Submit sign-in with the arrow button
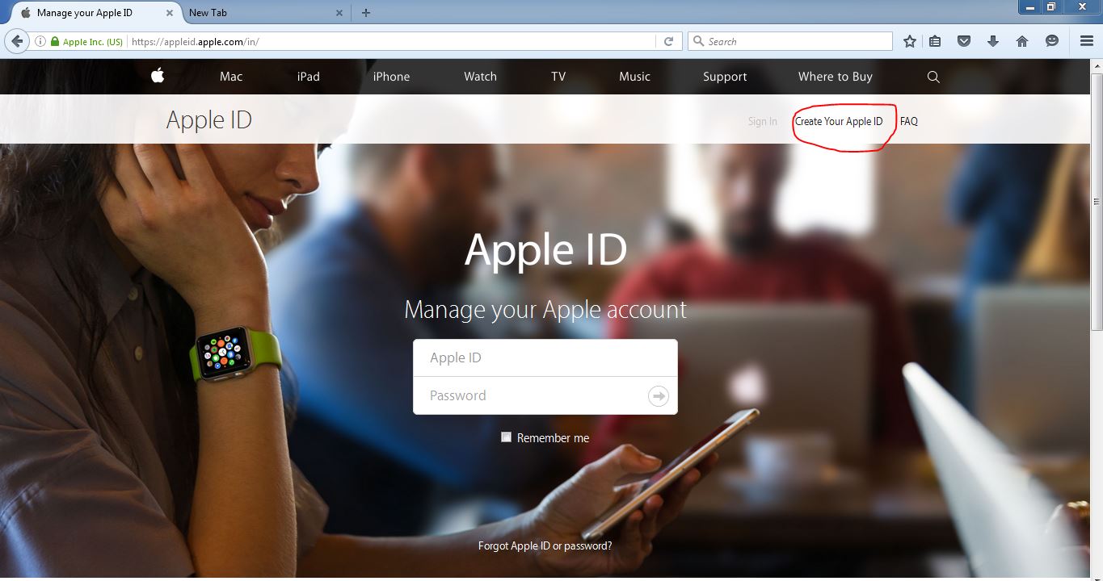 point(659,395)
